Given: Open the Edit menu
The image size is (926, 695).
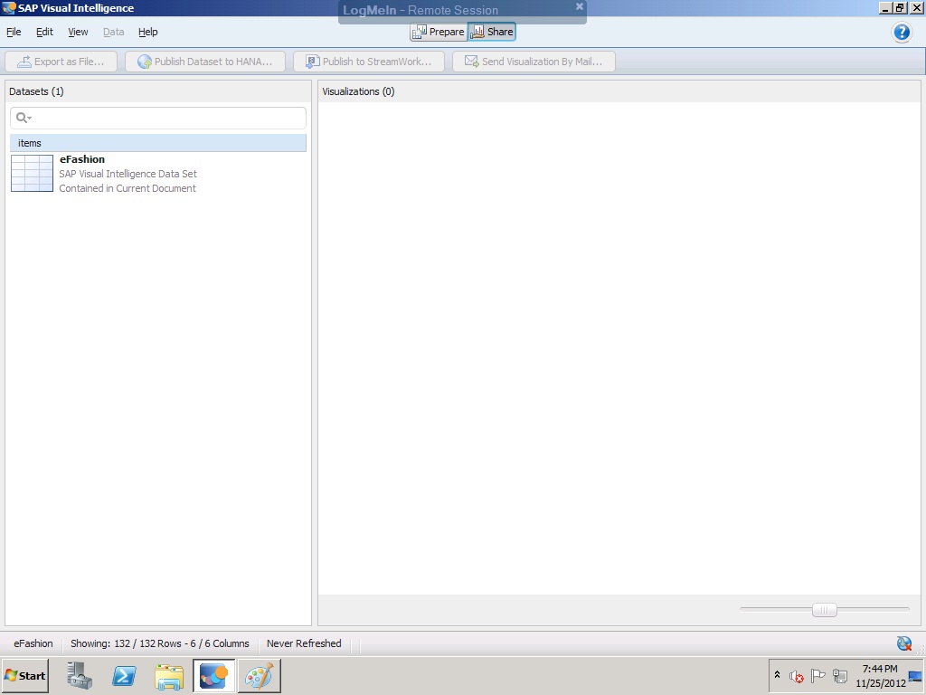Looking at the screenshot, I should point(44,32).
